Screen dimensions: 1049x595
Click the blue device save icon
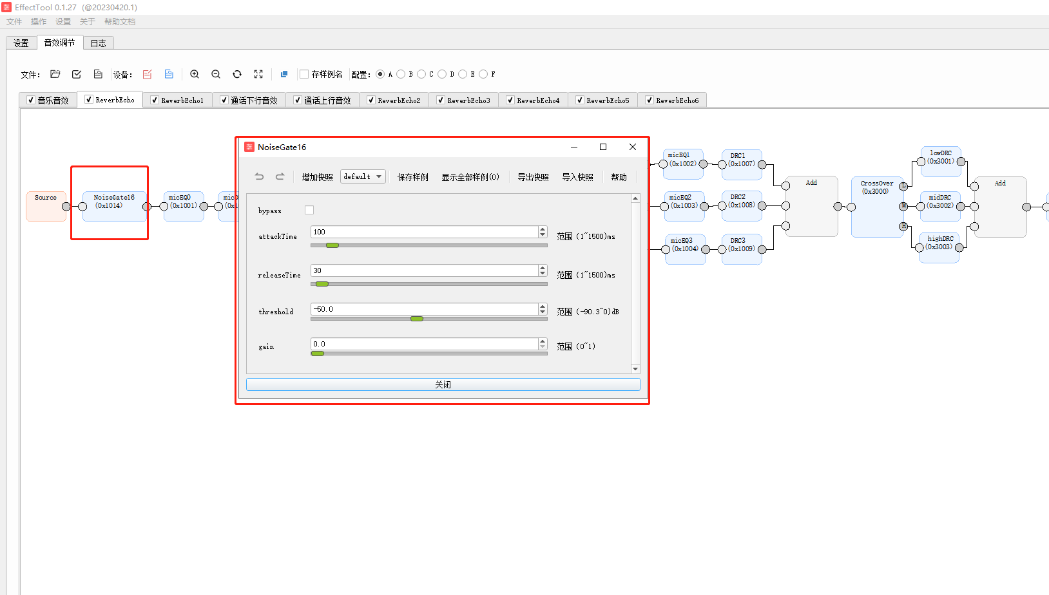click(x=169, y=74)
